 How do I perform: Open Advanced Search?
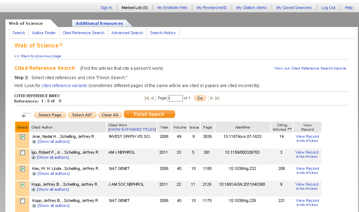127,33
